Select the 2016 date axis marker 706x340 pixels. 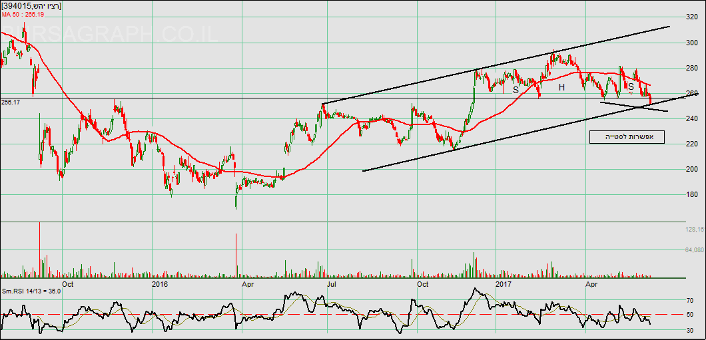click(x=160, y=284)
